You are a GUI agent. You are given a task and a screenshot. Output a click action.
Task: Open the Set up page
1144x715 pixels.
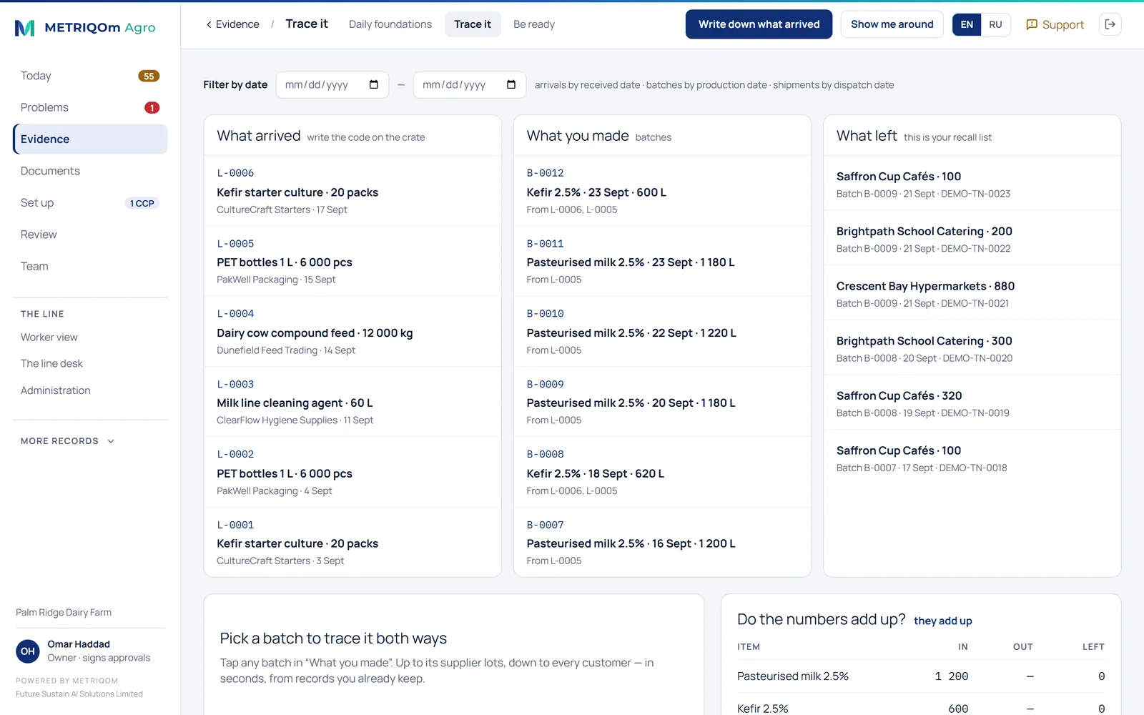(x=90, y=202)
